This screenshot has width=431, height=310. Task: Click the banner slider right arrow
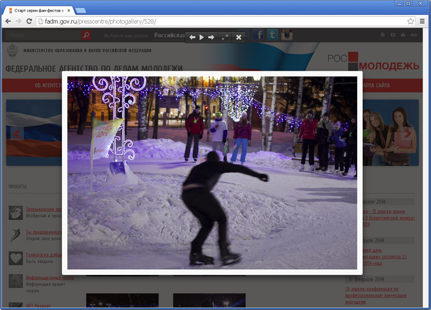407,134
